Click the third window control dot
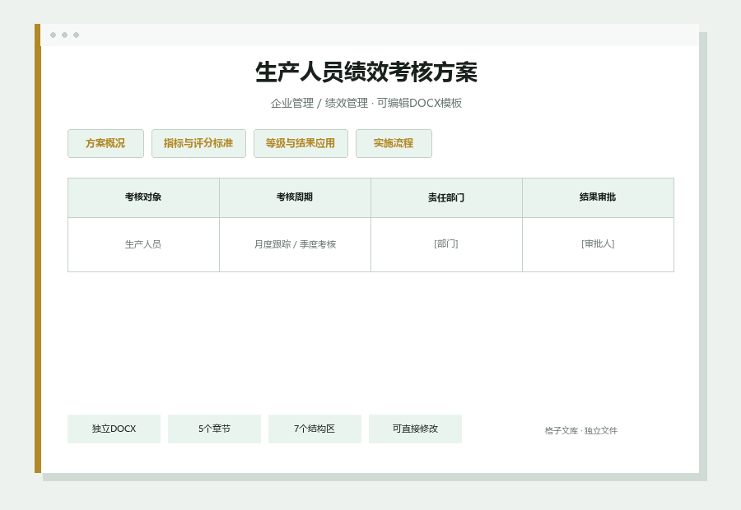Screen dimensions: 741x510 coord(76,35)
